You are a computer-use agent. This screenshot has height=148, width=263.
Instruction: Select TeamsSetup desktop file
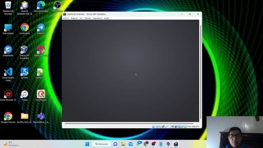point(41,118)
